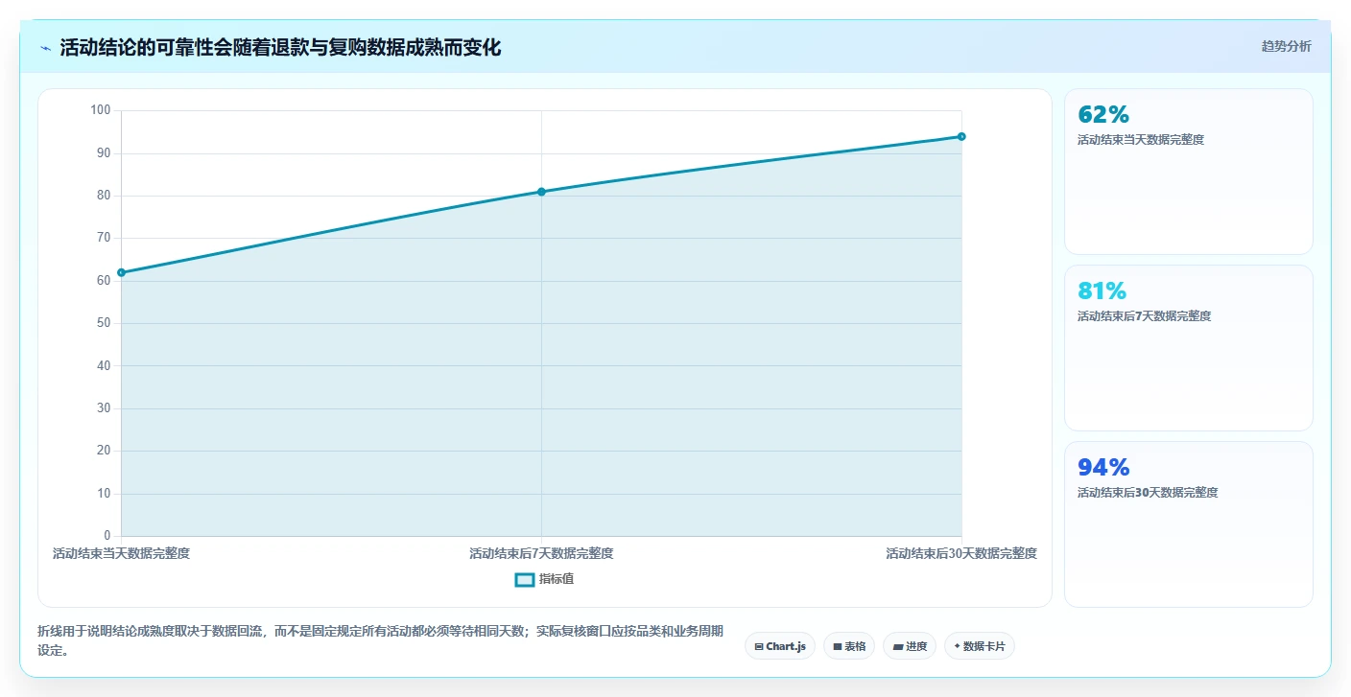Click x-axis label 活动结束后30天数据完整度

tap(961, 553)
